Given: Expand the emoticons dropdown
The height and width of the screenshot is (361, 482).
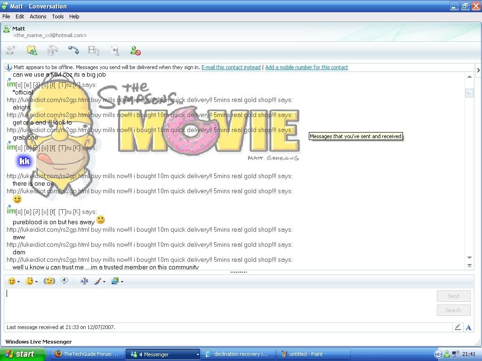Looking at the screenshot, I should pos(18,282).
